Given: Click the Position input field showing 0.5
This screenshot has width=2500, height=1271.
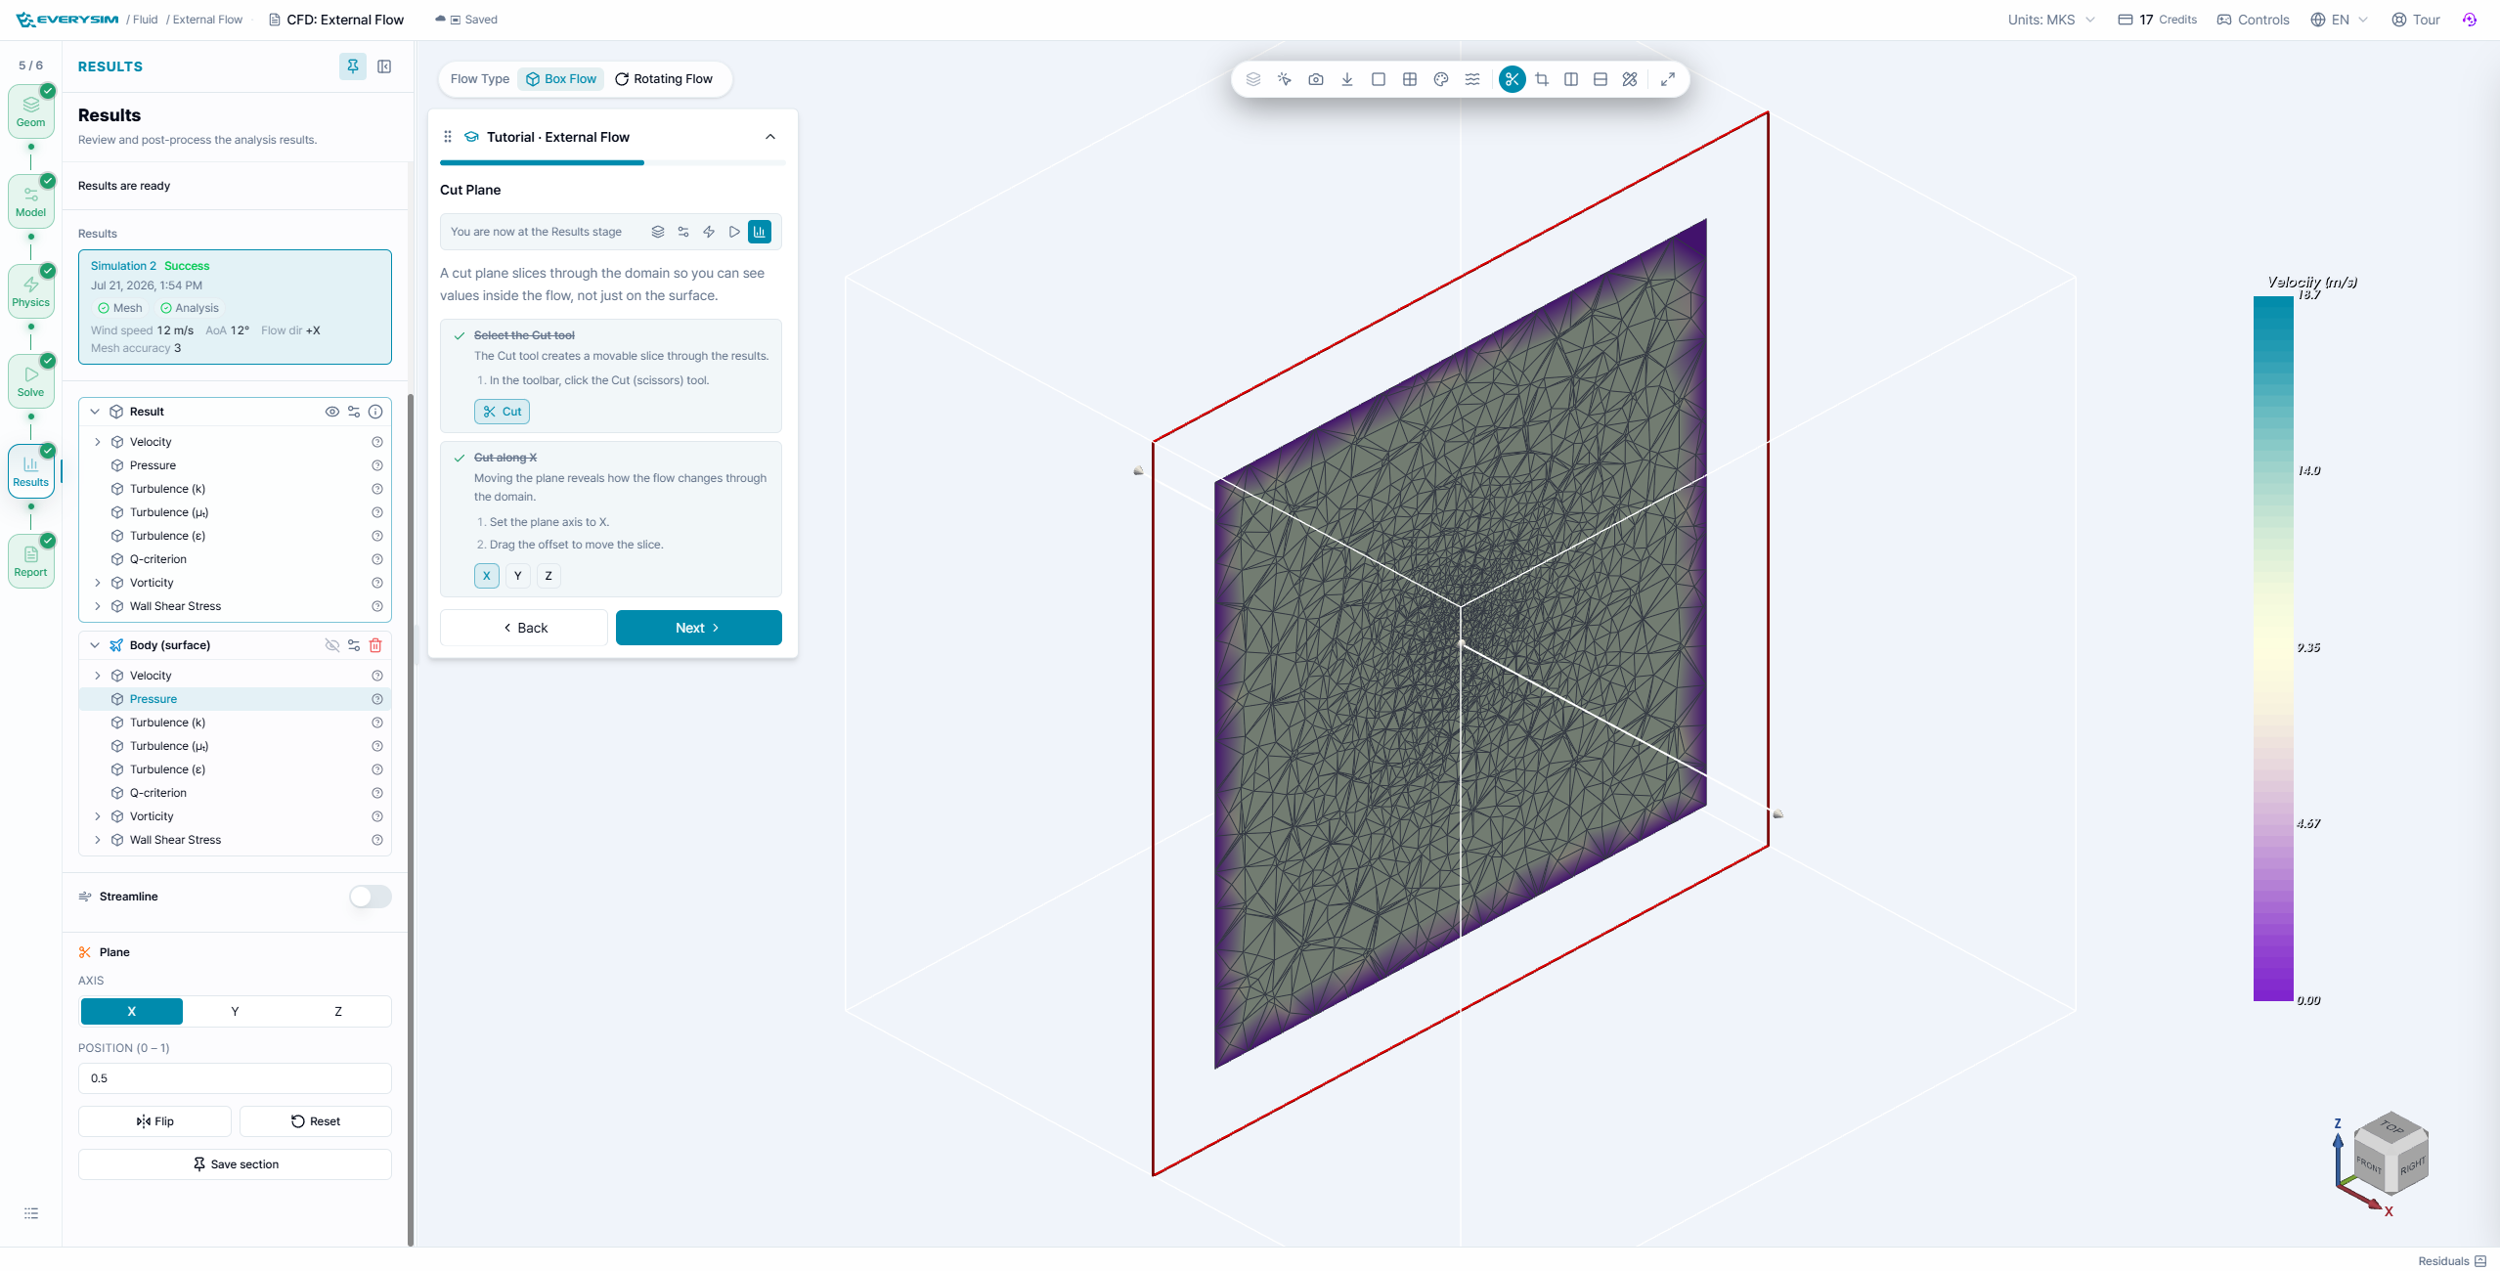Looking at the screenshot, I should (235, 1078).
